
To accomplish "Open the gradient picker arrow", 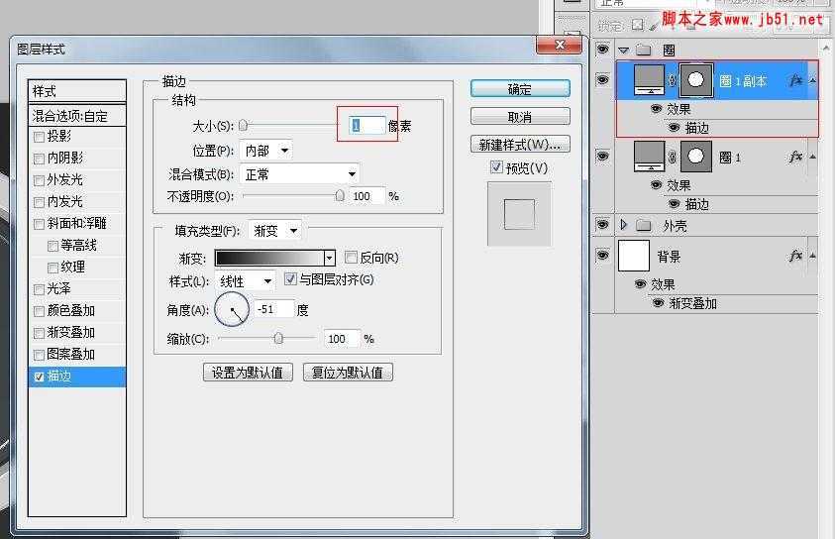I will point(330,259).
